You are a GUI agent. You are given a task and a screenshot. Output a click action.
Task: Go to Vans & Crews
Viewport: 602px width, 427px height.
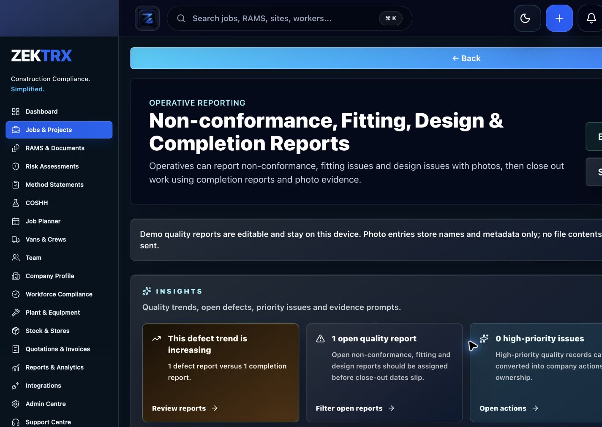pyautogui.click(x=59, y=239)
